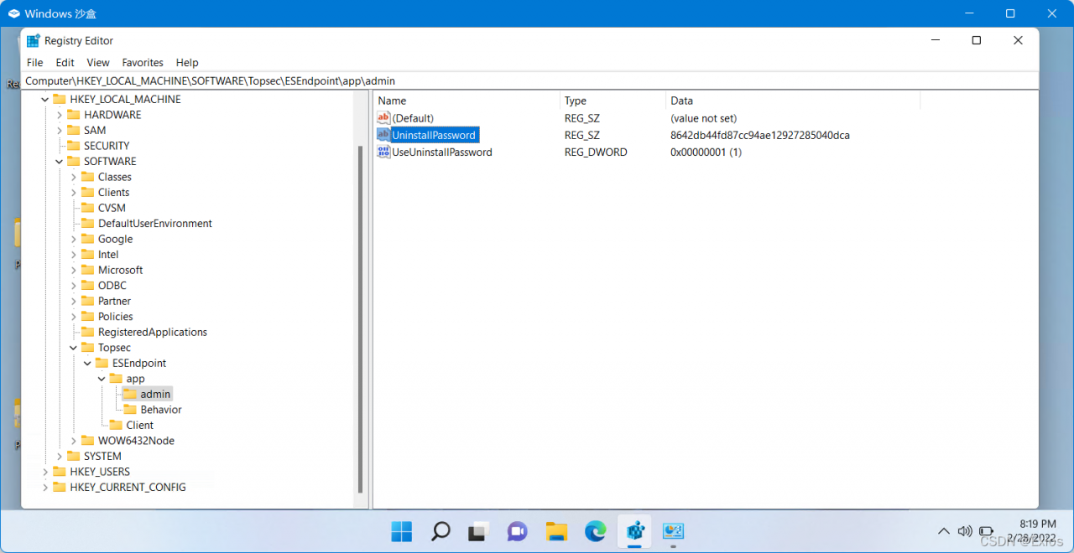This screenshot has width=1074, height=553.
Task: Click the (Default) string value icon
Action: click(x=383, y=118)
